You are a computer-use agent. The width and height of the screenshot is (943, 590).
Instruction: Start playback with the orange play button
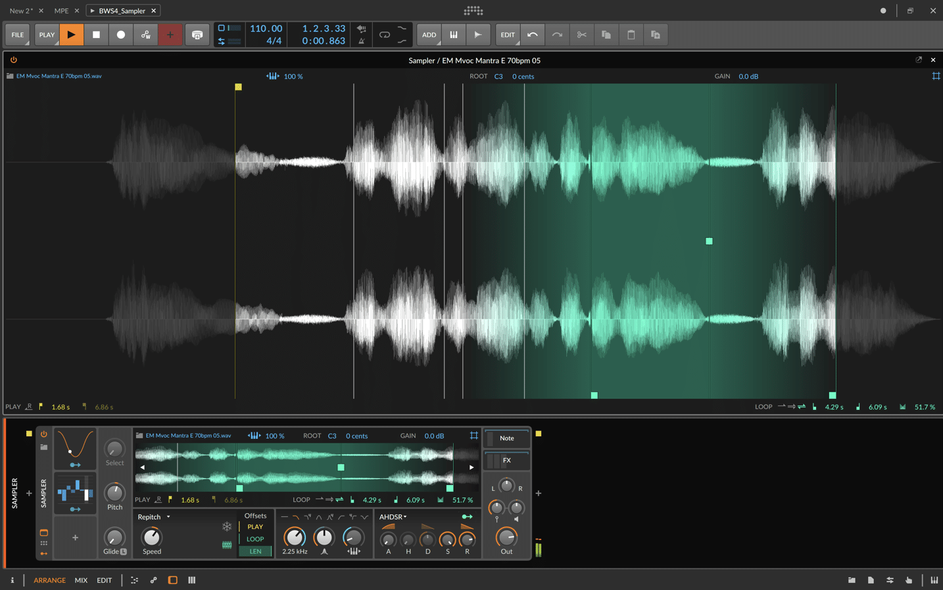(71, 35)
